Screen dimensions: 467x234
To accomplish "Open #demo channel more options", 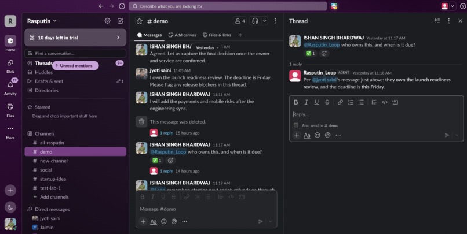I will (275, 21).
